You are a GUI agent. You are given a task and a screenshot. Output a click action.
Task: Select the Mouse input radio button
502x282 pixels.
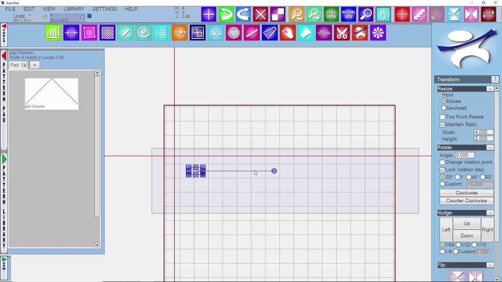point(444,101)
